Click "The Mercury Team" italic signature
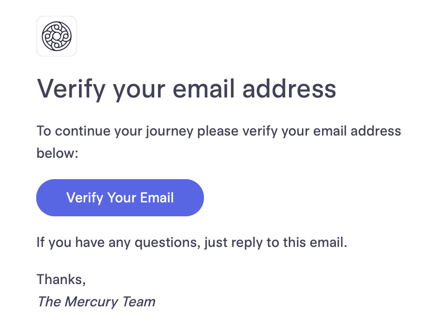 97,302
